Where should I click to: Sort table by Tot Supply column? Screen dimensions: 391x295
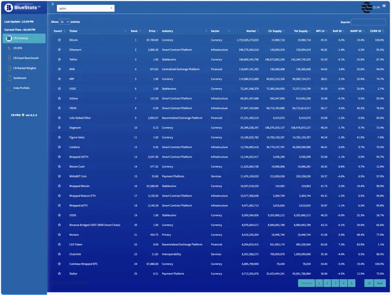click(301, 31)
